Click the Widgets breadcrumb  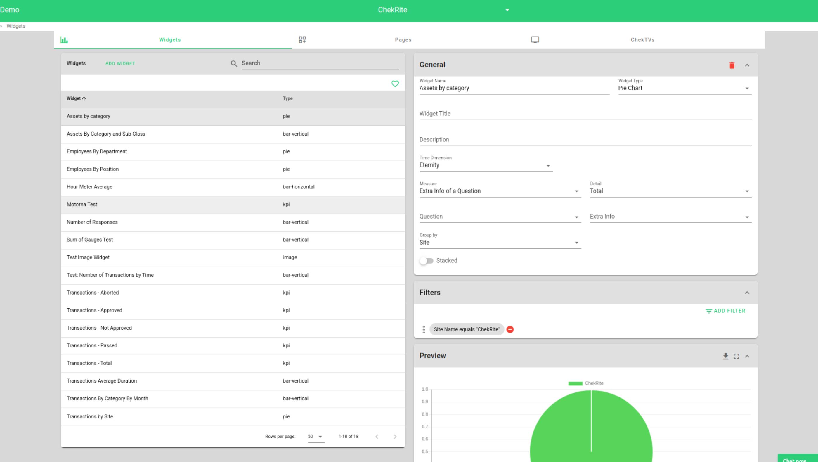(16, 26)
